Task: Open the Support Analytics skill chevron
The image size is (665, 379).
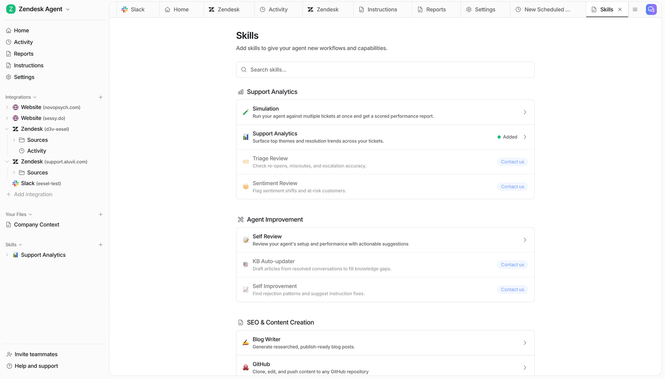Action: (525, 137)
